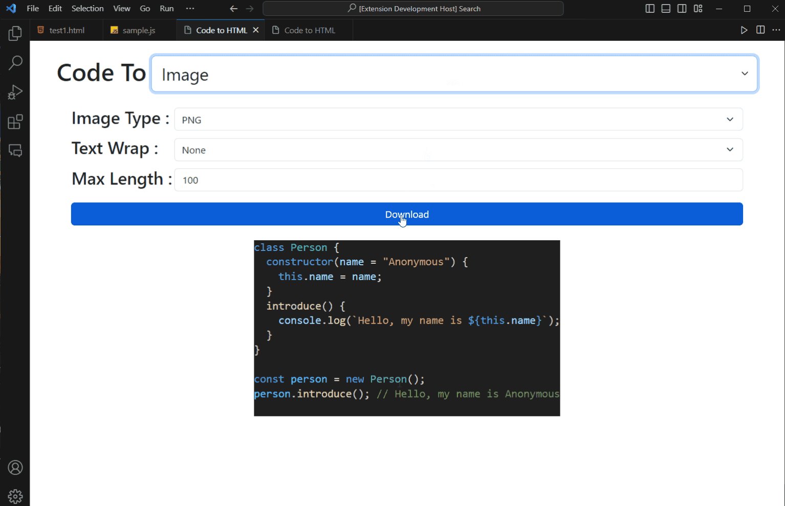The width and height of the screenshot is (785, 506).
Task: Click the Max Length label
Action: click(x=122, y=179)
